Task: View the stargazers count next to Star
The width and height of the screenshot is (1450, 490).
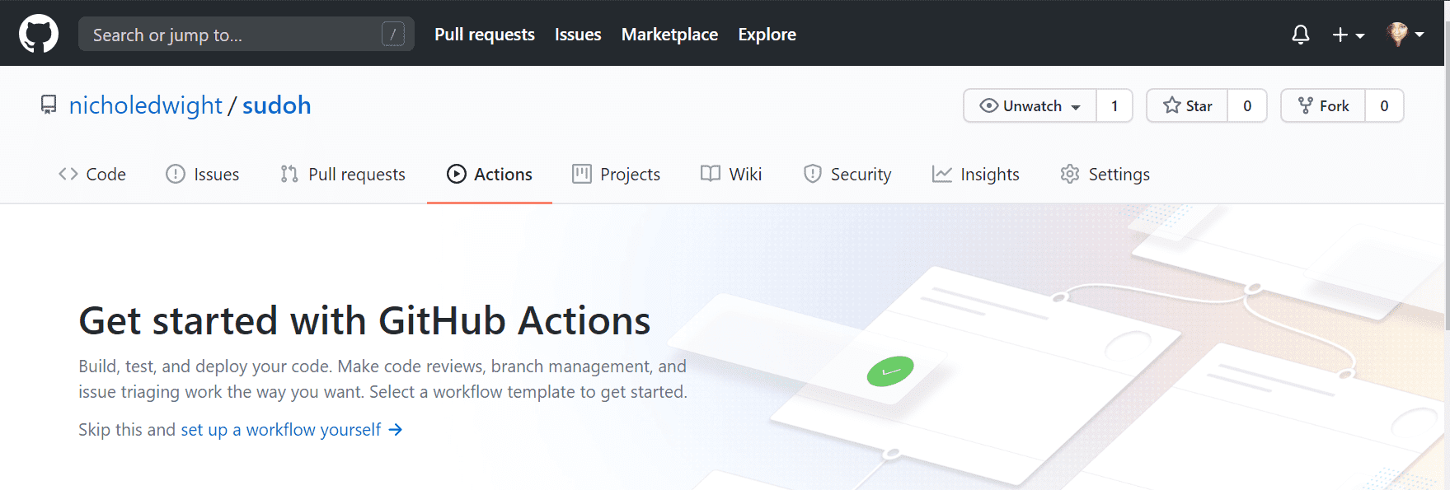Action: 1246,105
